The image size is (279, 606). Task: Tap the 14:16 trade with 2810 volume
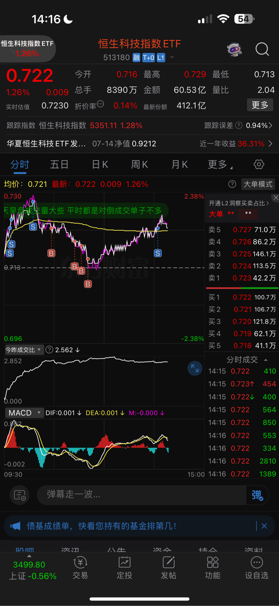click(242, 461)
